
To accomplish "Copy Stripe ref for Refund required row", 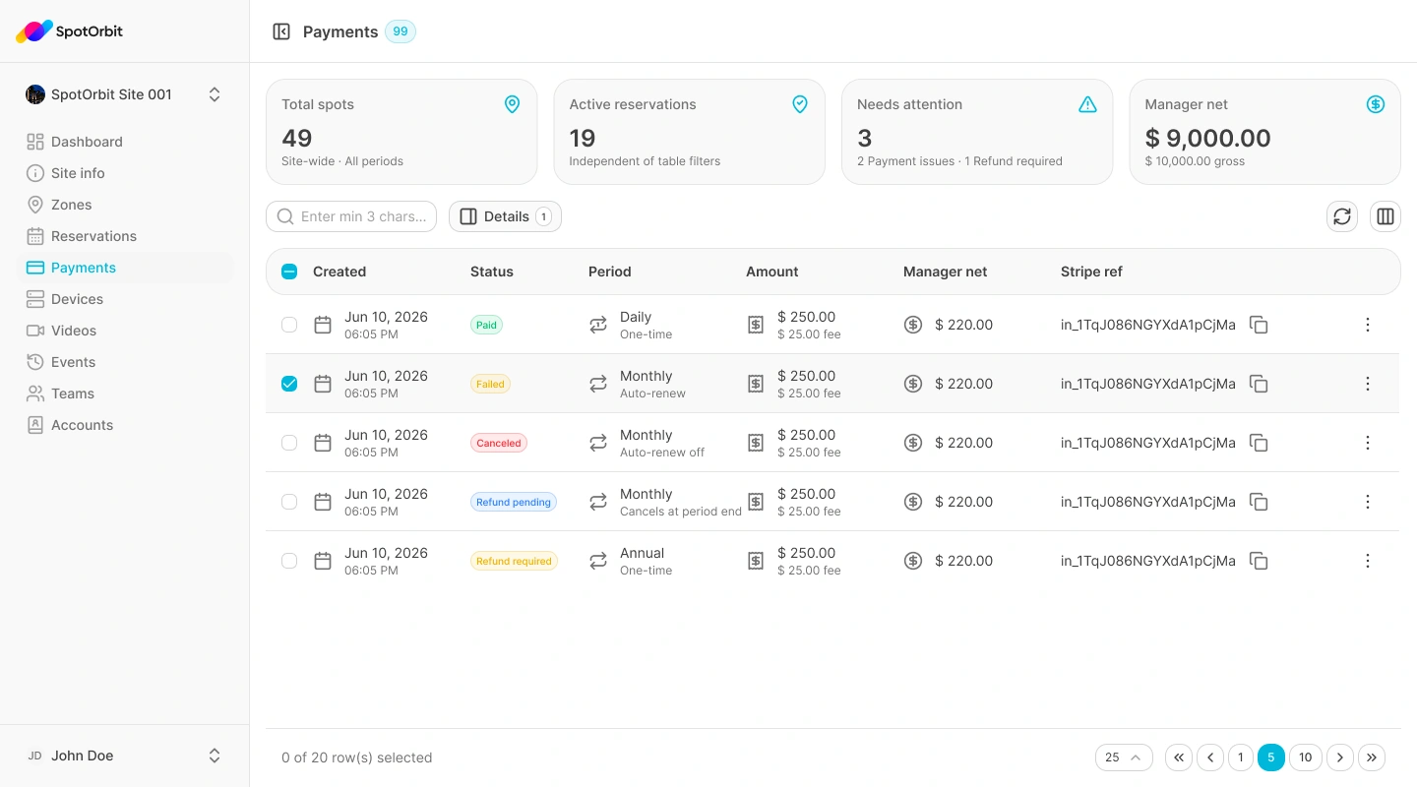I will coord(1259,561).
